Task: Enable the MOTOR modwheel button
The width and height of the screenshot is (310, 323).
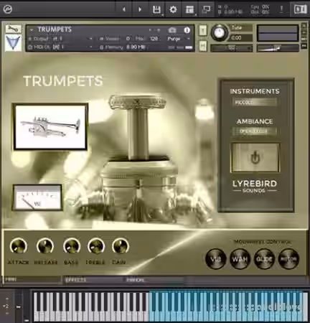Action: point(288,259)
